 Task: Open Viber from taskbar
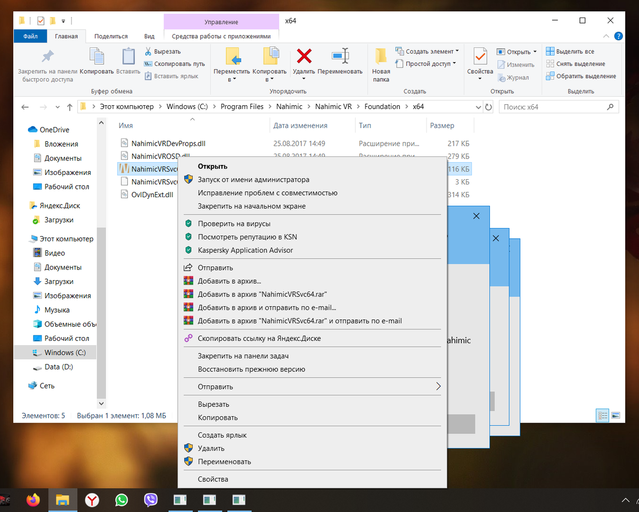tap(151, 500)
